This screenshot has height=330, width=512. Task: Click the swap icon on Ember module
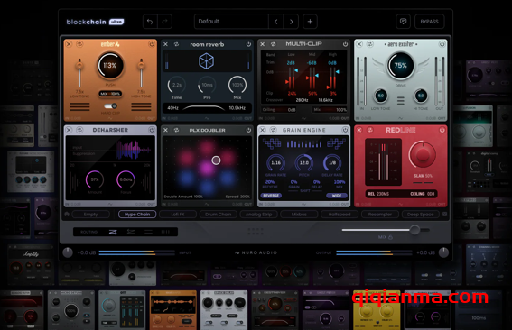79,44
